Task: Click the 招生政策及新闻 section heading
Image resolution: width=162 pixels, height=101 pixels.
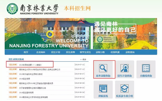Action: coord(16,59)
